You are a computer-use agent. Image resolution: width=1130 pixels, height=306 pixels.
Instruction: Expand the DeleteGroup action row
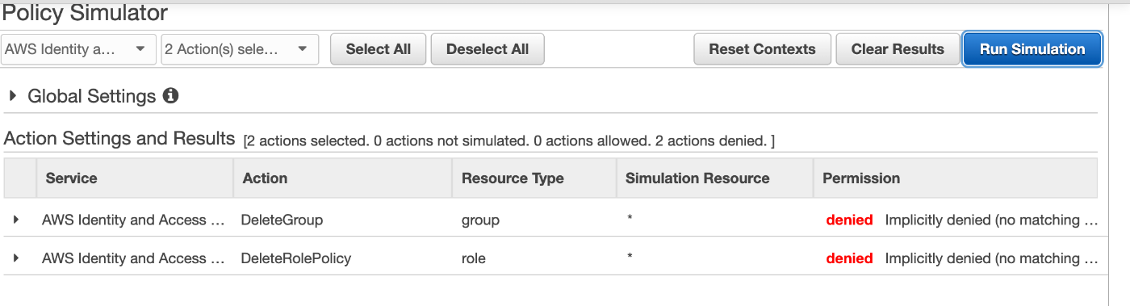click(16, 220)
